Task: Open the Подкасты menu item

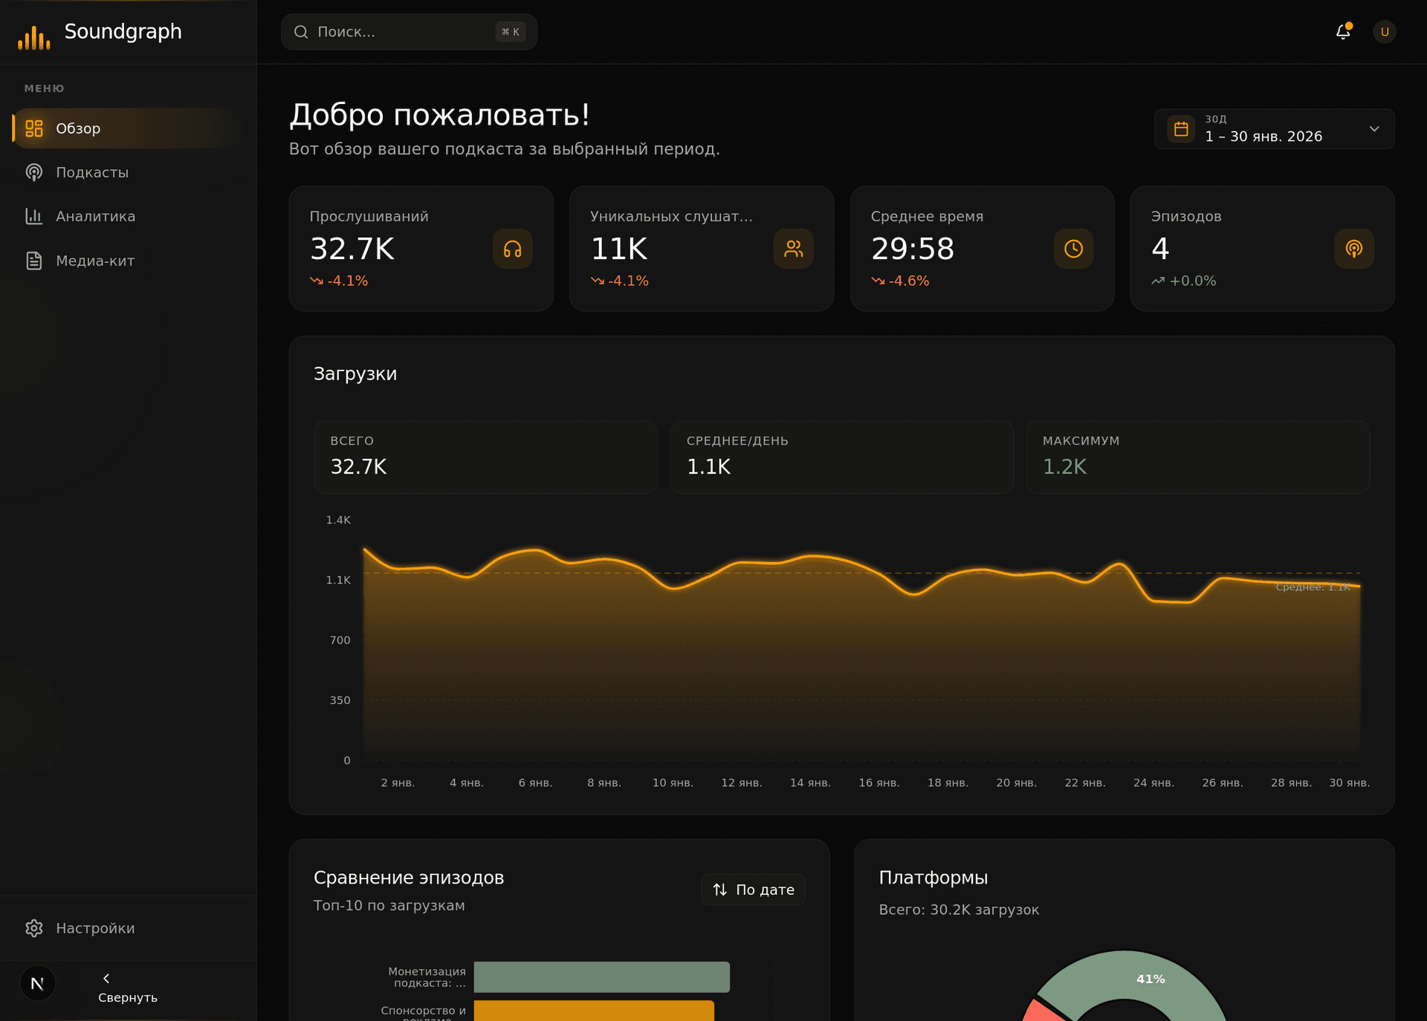Action: pos(92,172)
